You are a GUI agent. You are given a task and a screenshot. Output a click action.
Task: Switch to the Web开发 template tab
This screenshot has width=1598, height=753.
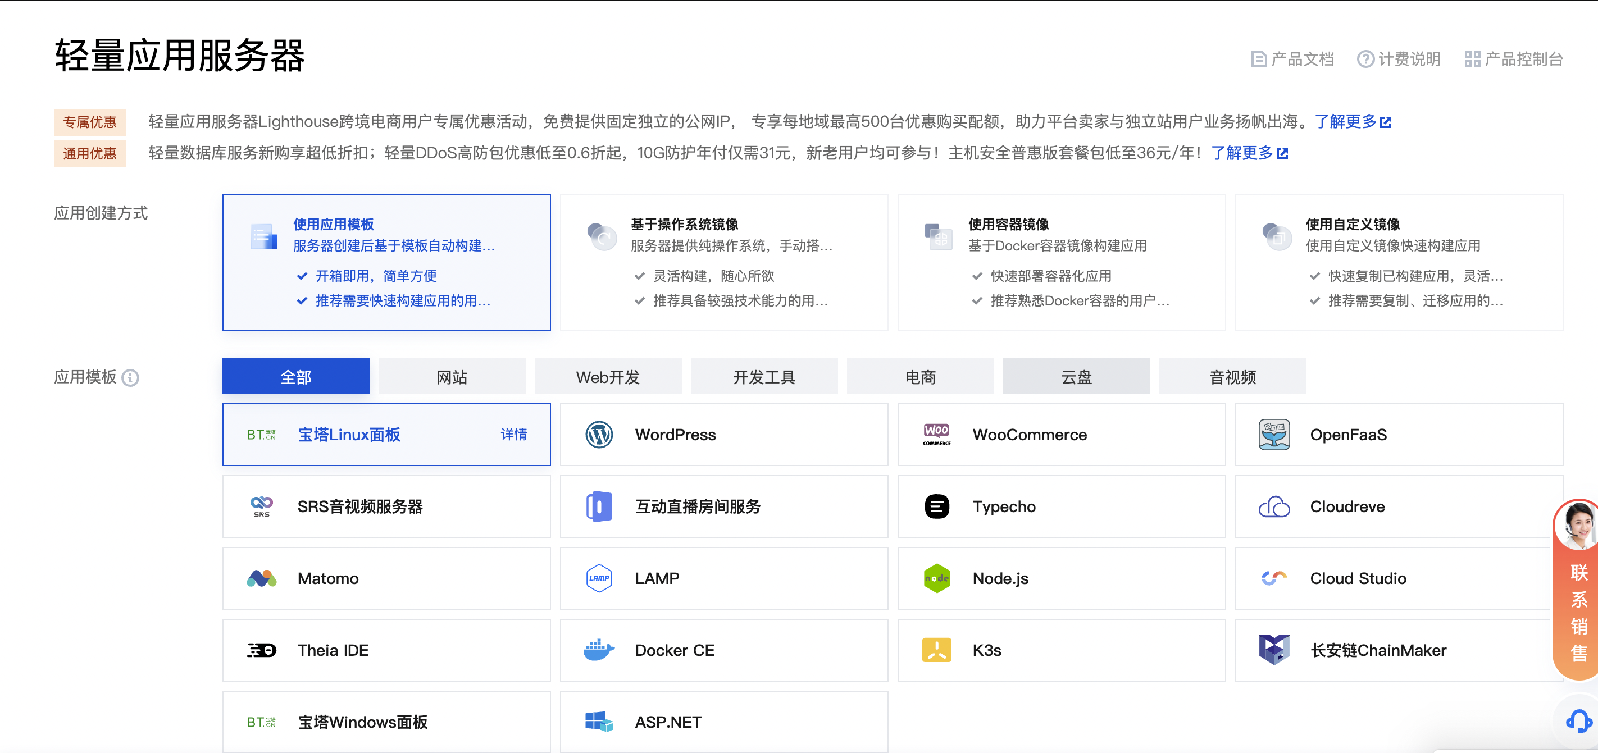click(608, 376)
